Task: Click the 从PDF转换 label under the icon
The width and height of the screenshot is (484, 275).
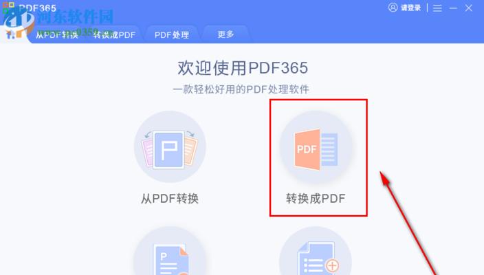Action: (170, 199)
